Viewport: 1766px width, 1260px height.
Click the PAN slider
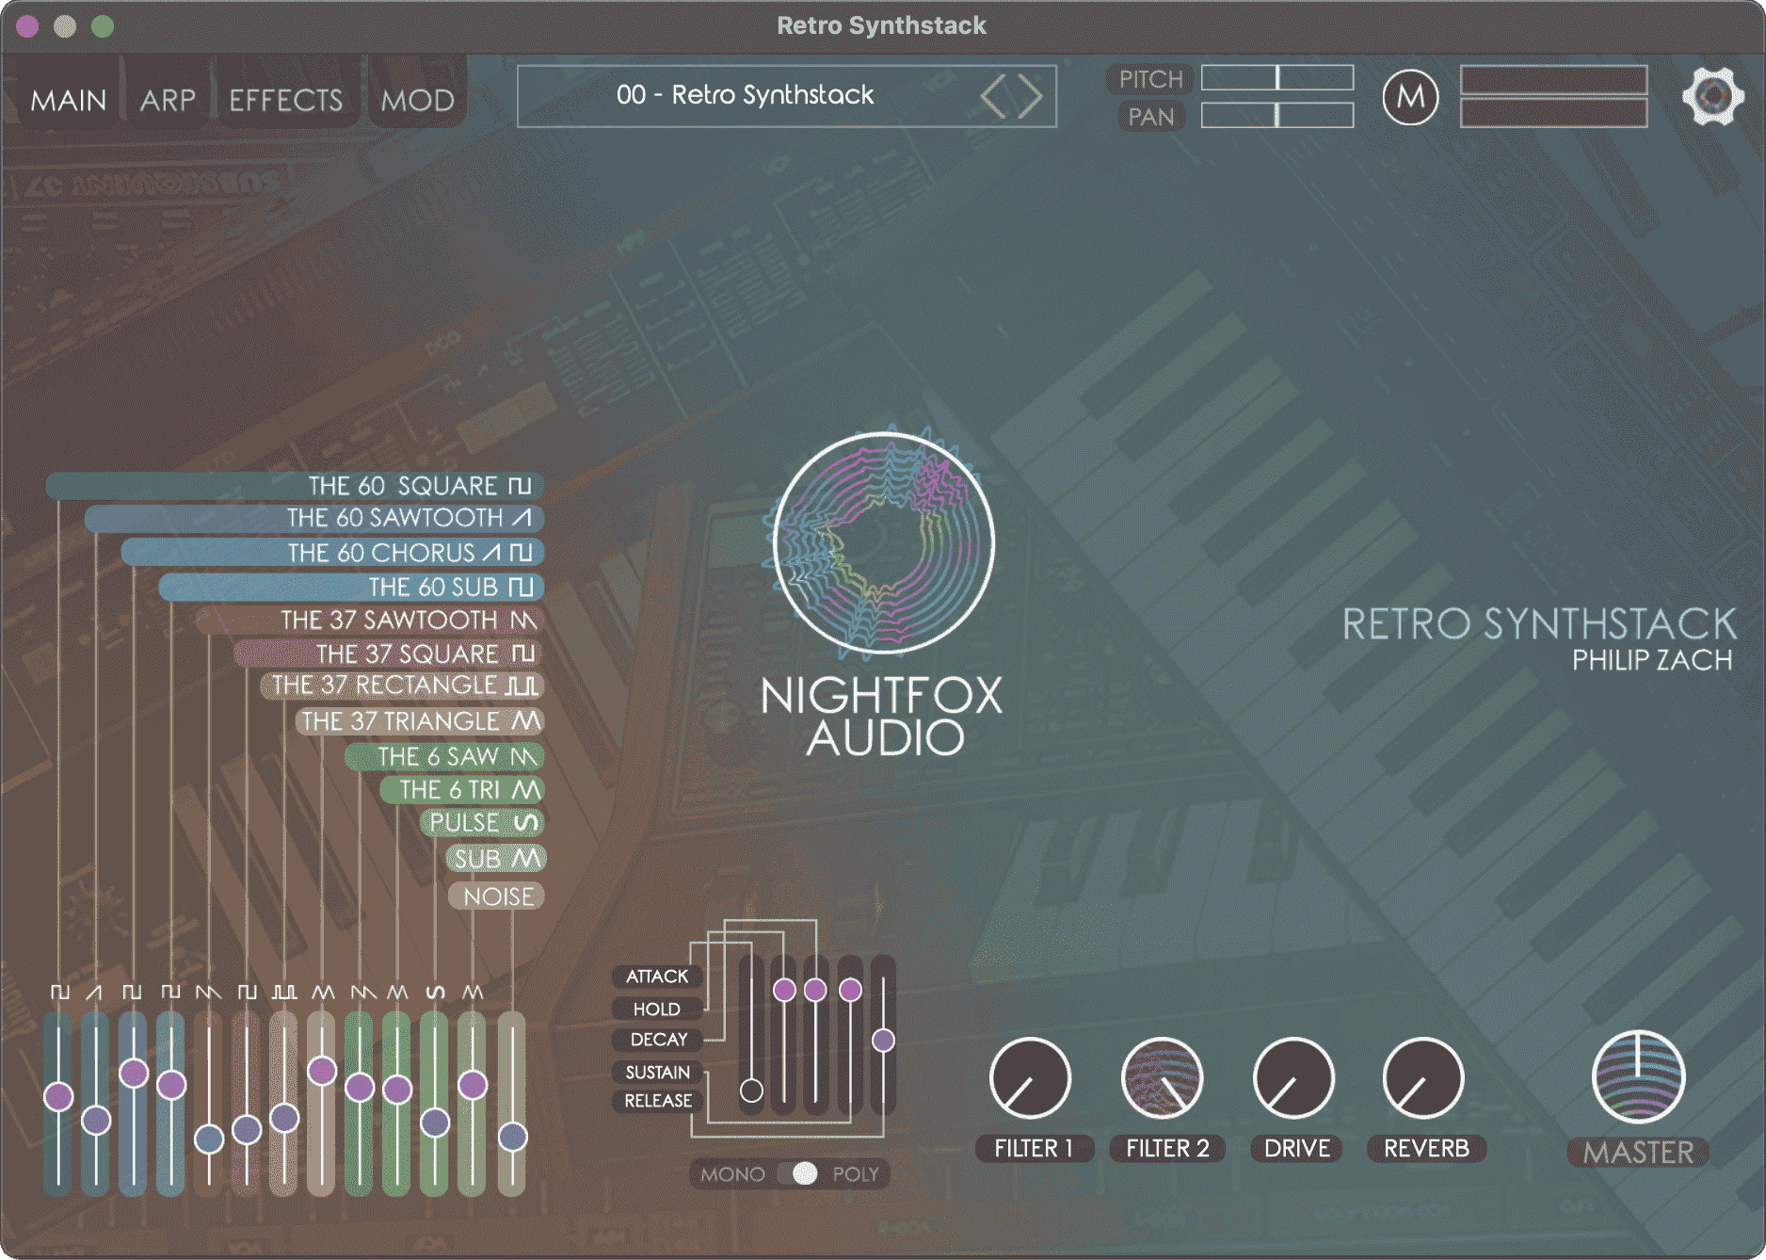pos(1276,117)
